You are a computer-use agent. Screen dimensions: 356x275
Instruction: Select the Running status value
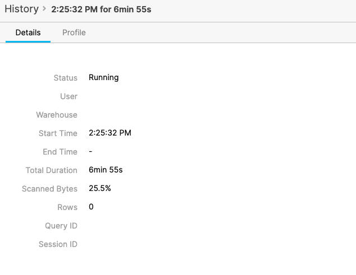(103, 77)
